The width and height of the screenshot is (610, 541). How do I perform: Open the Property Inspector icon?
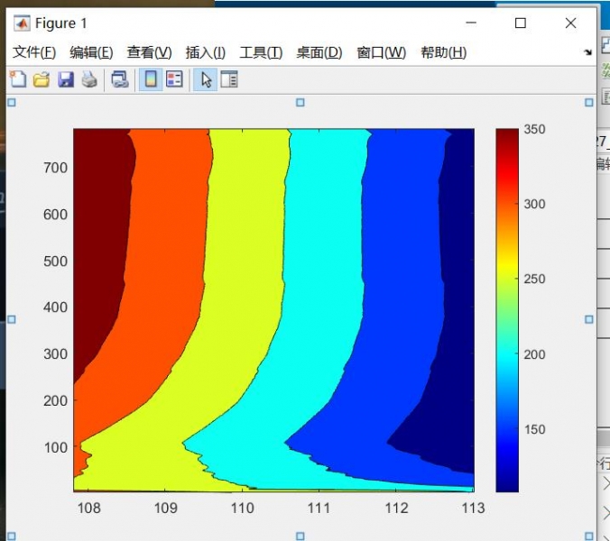point(228,79)
